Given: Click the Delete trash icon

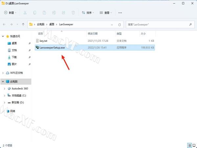Looking at the screenshot, I should click(73, 13).
